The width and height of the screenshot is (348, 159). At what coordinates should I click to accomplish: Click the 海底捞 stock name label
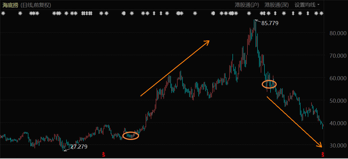point(10,5)
